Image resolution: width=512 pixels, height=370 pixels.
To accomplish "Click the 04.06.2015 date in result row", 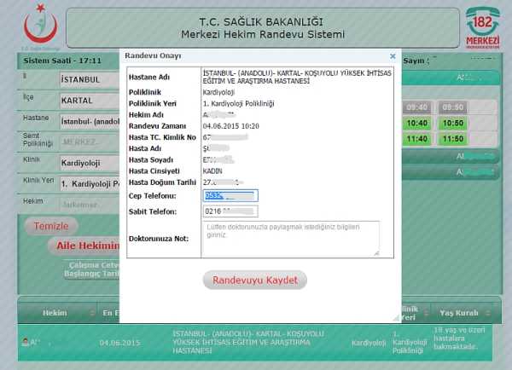I will click(119, 343).
